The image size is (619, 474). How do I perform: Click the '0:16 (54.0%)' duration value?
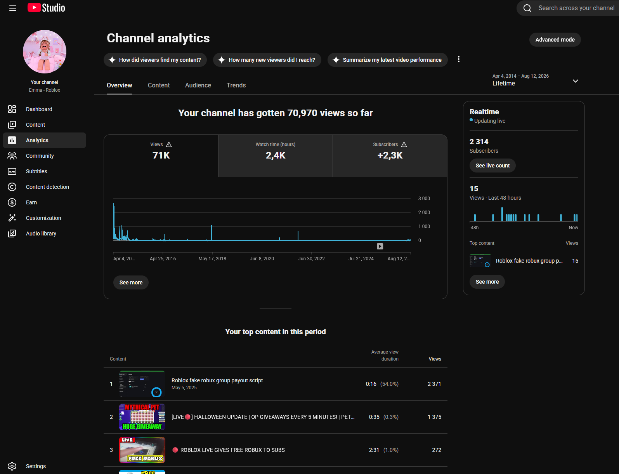(382, 384)
